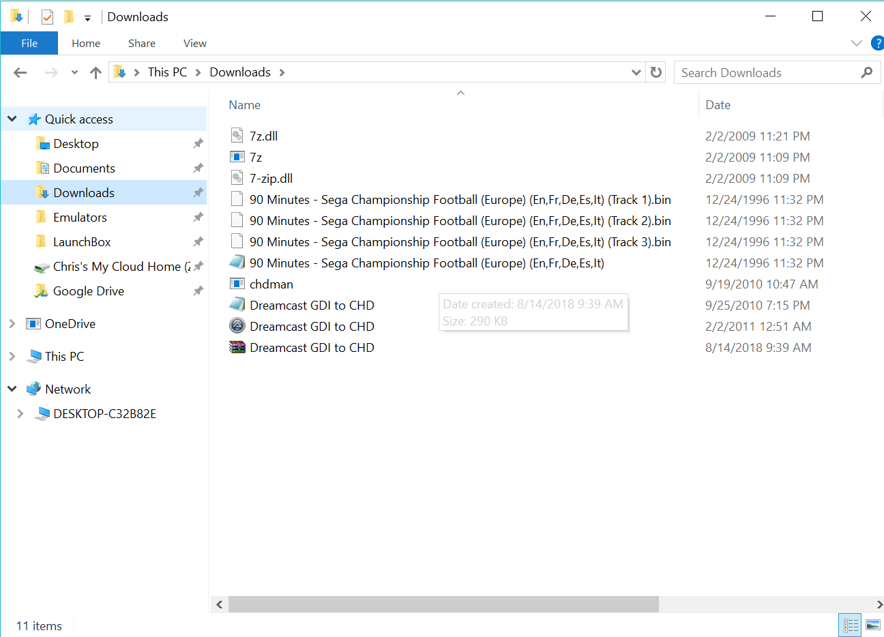This screenshot has height=637, width=884.
Task: Click the 9/19/2010 10:47 AM date cell
Action: (x=762, y=284)
